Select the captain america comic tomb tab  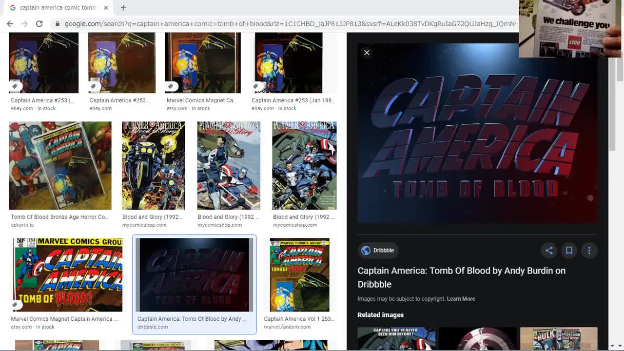(x=58, y=8)
